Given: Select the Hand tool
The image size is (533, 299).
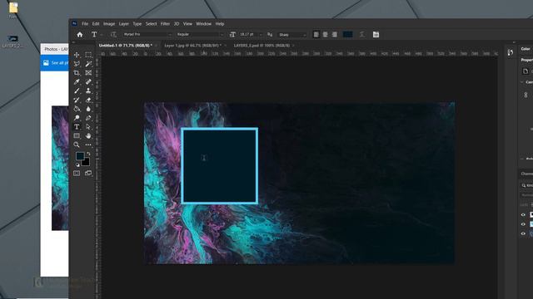Looking at the screenshot, I should pos(88,135).
